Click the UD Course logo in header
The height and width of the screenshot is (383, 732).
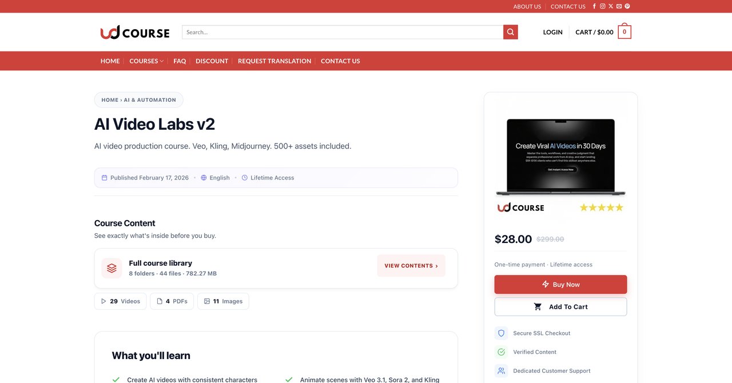(135, 32)
